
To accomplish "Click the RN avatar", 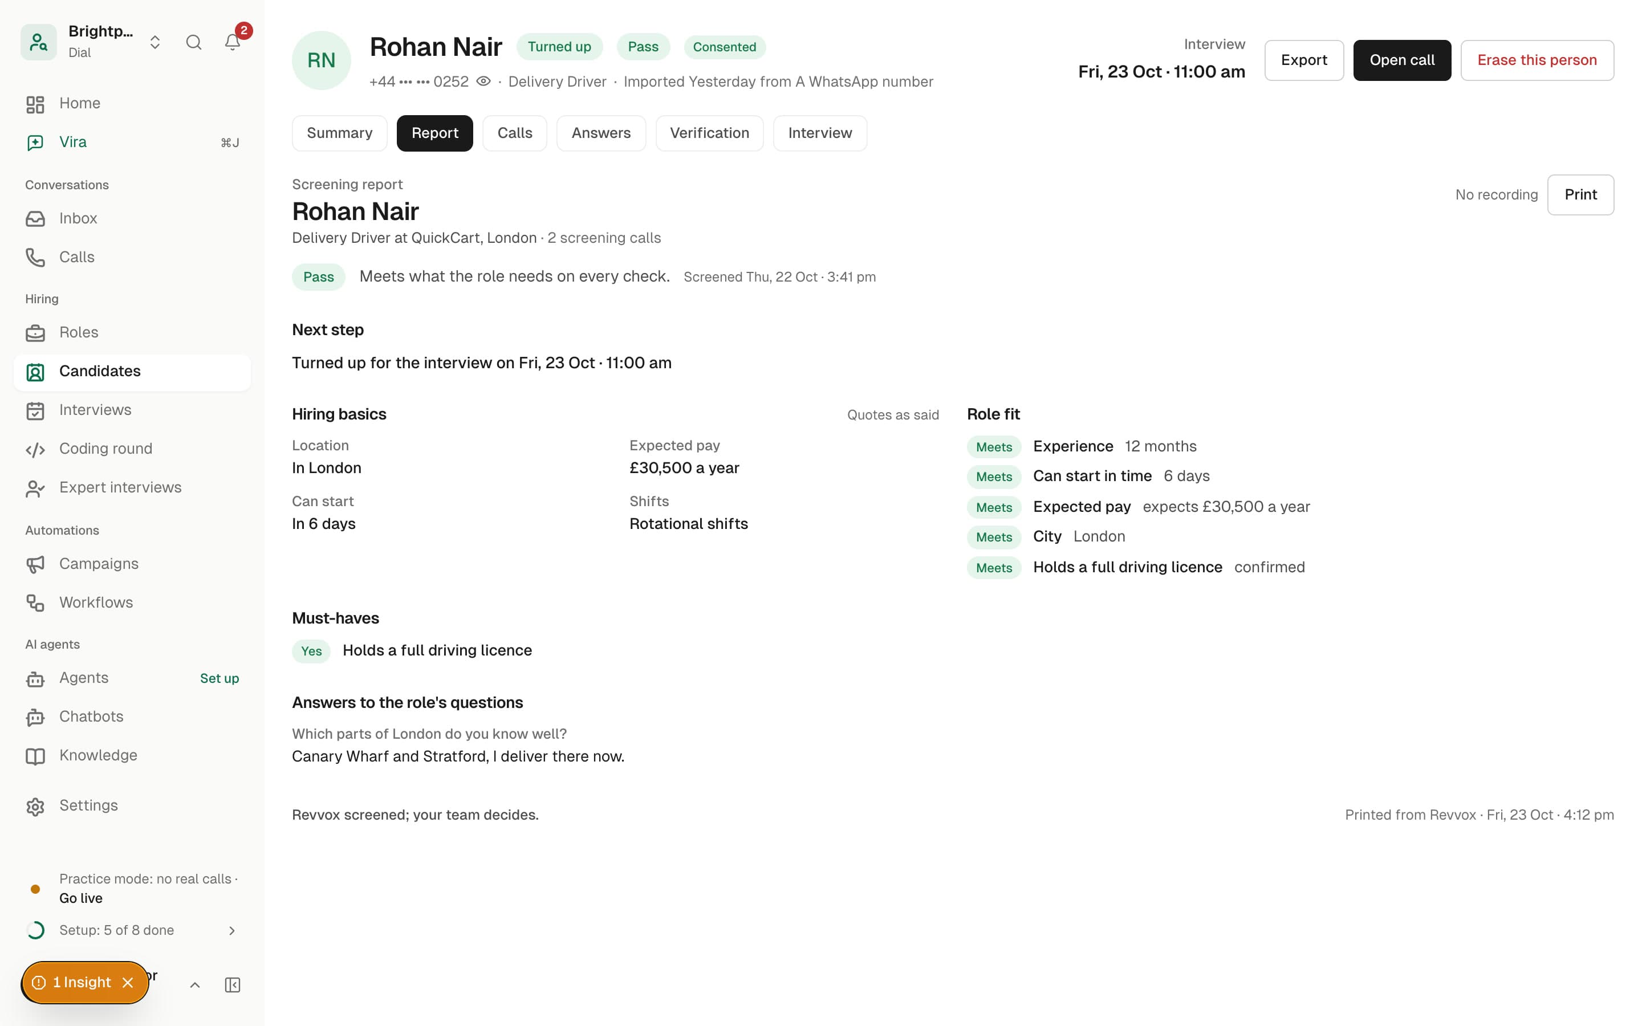I will pyautogui.click(x=322, y=60).
